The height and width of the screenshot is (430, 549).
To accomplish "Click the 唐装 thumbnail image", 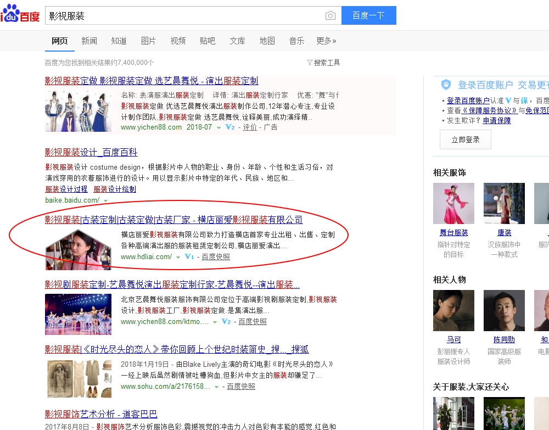I will click(x=504, y=203).
